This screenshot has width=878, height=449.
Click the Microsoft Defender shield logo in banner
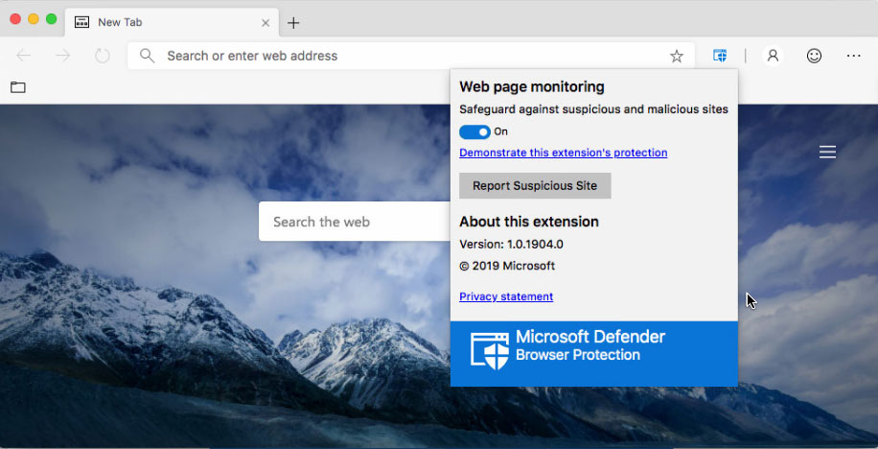(490, 350)
